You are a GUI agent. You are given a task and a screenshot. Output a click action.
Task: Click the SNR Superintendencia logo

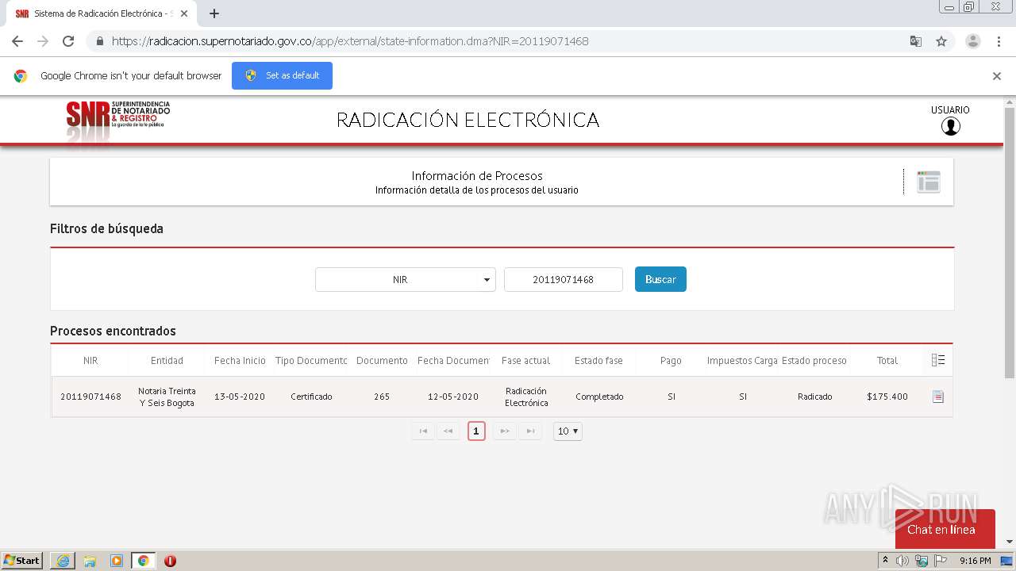click(117, 116)
